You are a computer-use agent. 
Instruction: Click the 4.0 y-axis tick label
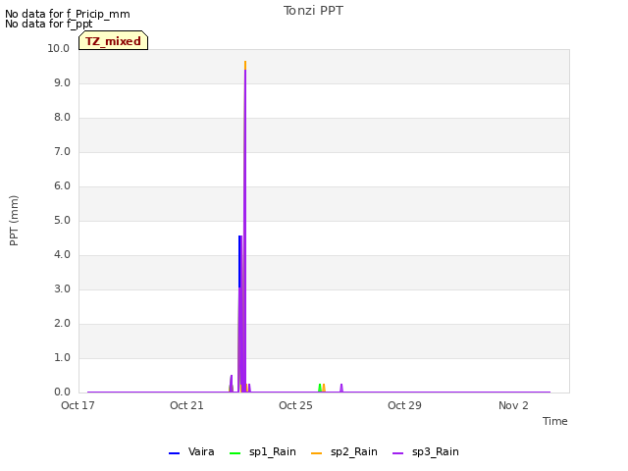coord(62,255)
